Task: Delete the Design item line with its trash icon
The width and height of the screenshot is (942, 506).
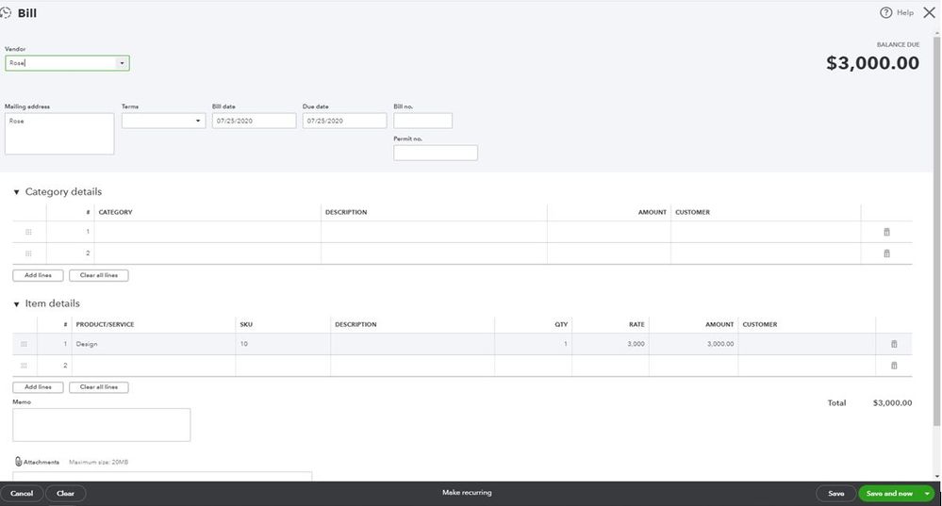Action: click(x=894, y=344)
